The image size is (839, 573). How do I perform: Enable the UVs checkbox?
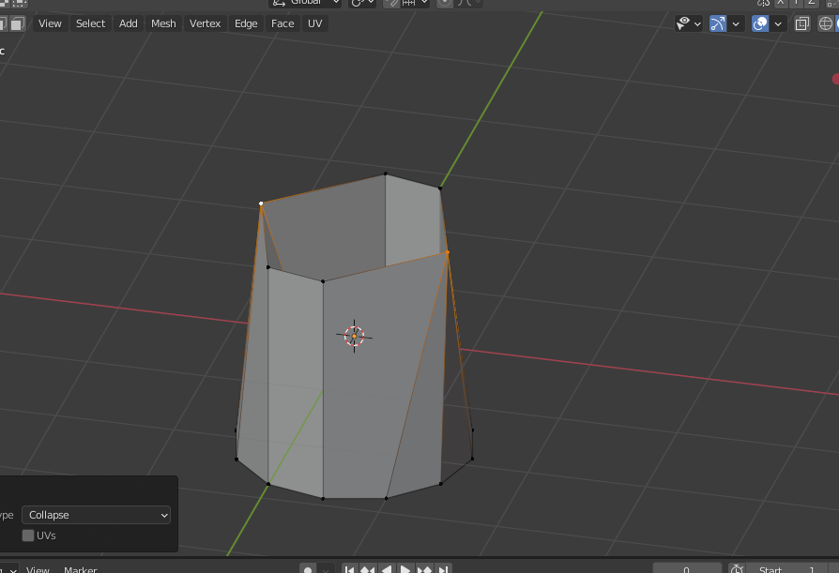[28, 535]
